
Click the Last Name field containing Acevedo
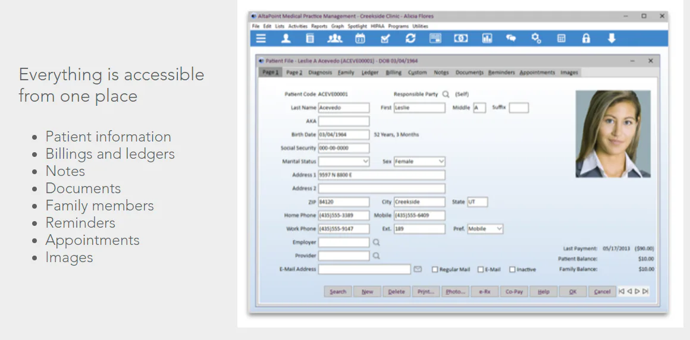coord(344,108)
